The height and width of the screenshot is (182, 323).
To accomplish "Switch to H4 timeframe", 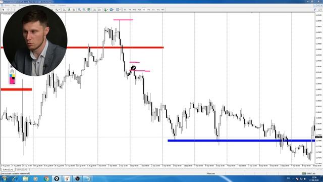I will 148,10.
